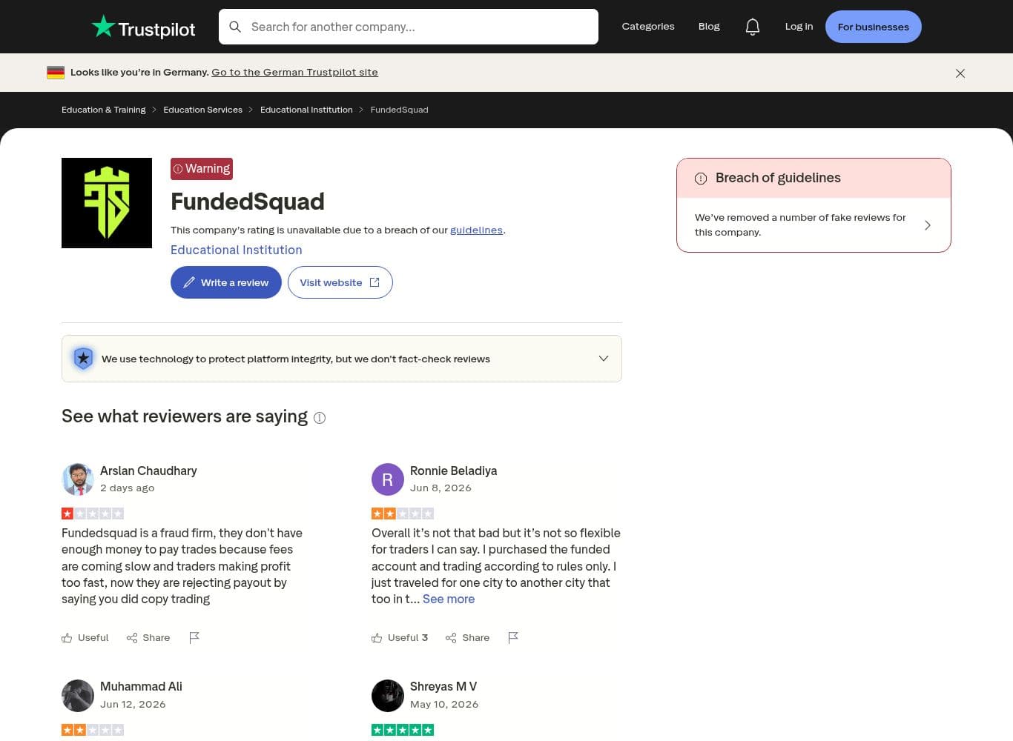The image size is (1013, 741).
Task: Mark Arslan Chaudhary's review as Useful
Action: click(85, 638)
